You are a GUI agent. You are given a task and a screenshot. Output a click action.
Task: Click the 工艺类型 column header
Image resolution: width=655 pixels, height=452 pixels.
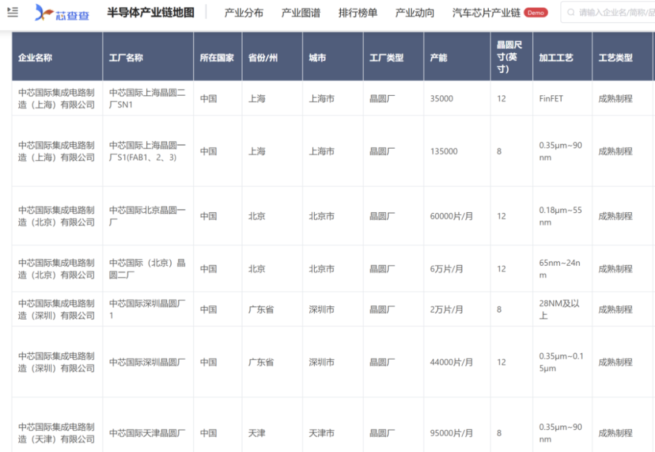tap(622, 56)
